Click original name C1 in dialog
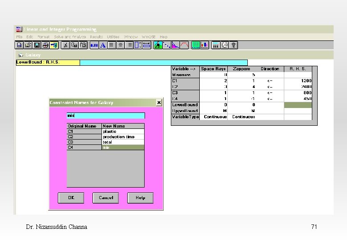Viewport: 347px width, 240px height. point(84,132)
